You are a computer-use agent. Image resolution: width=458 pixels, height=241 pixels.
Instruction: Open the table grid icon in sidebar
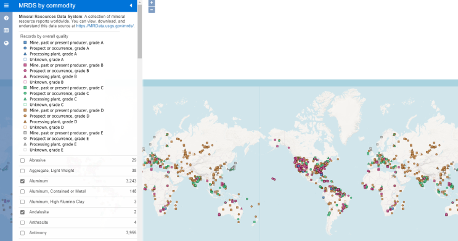pyautogui.click(x=6, y=30)
